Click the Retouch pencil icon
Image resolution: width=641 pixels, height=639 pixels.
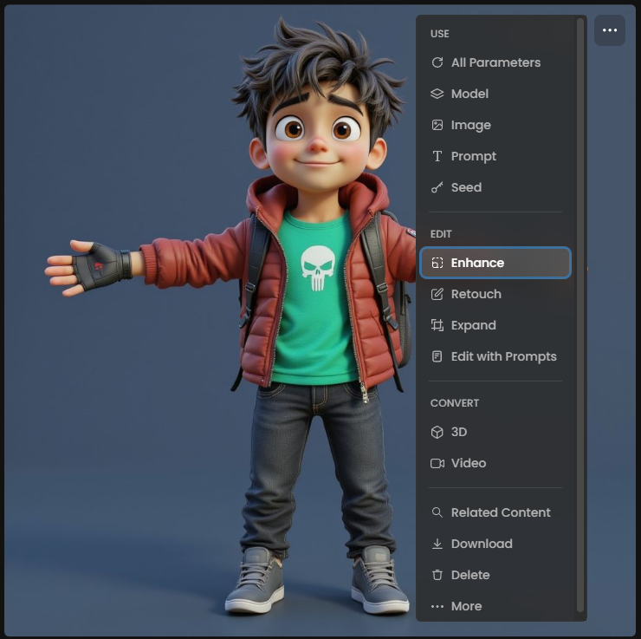[x=437, y=294]
